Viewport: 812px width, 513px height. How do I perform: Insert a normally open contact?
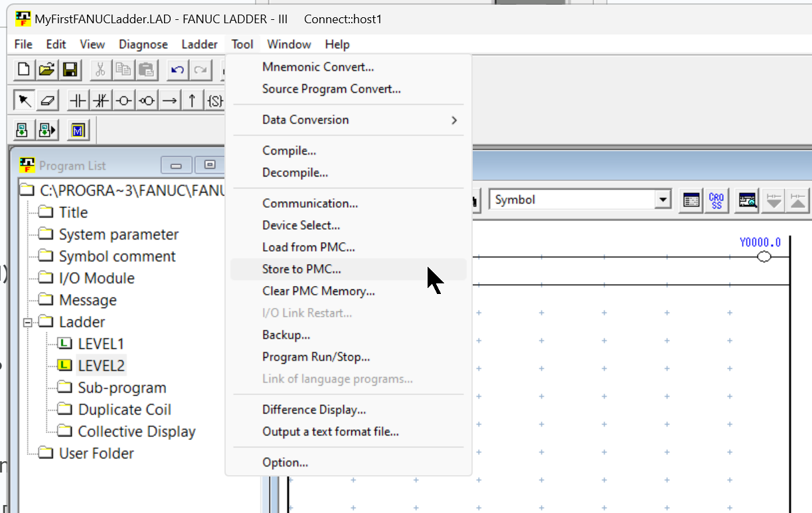(78, 101)
